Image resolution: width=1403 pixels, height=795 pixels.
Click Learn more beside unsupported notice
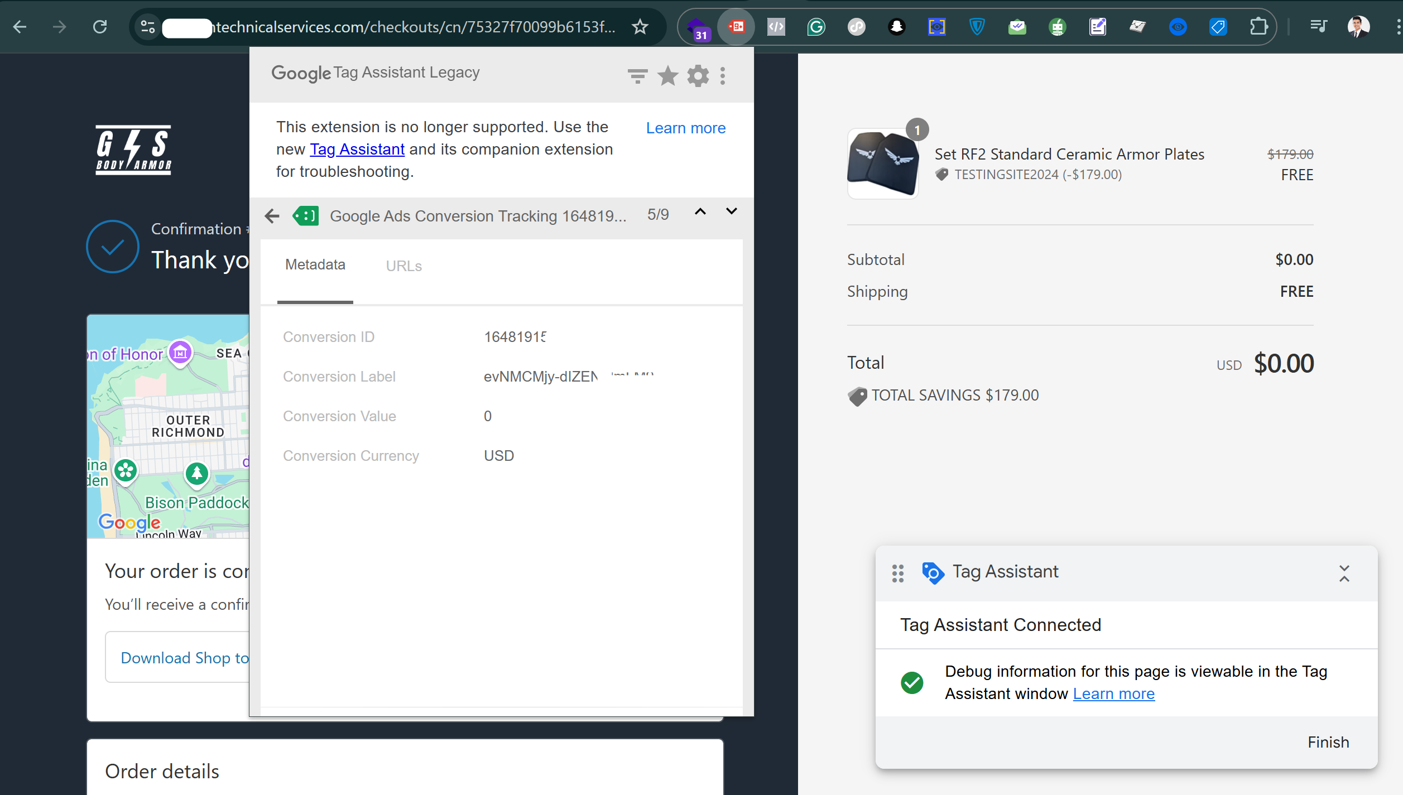point(686,128)
